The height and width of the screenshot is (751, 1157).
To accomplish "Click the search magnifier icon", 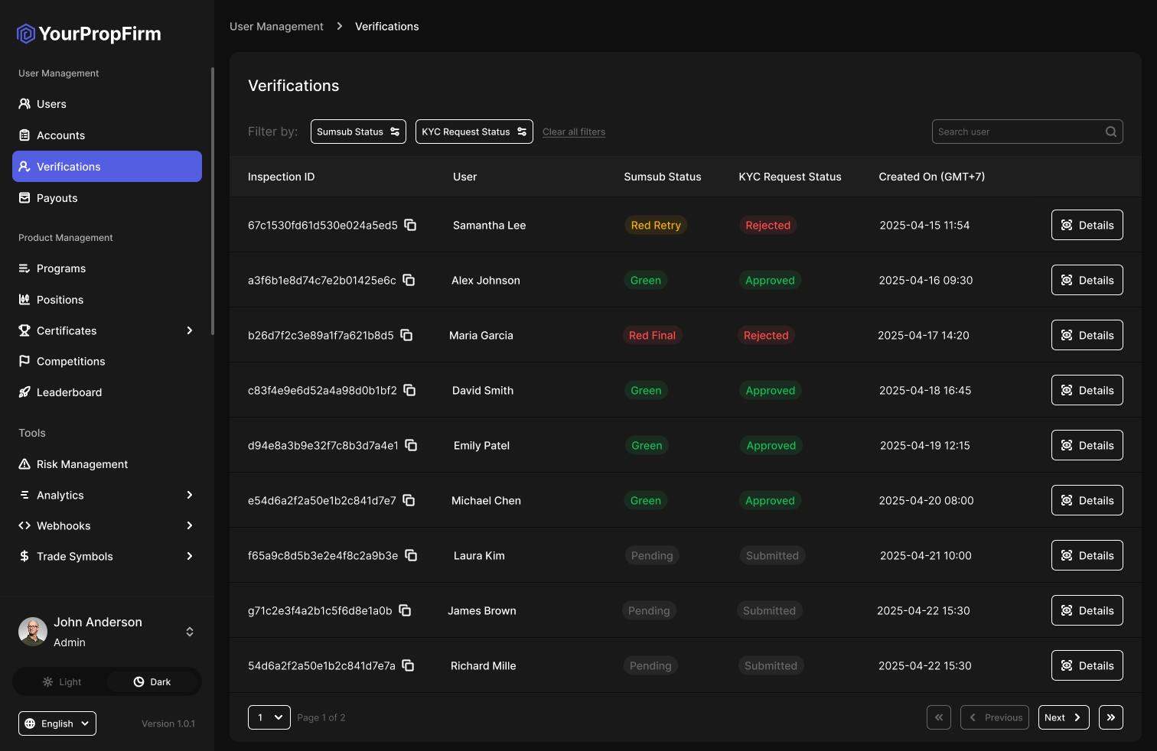I will pos(1110,132).
